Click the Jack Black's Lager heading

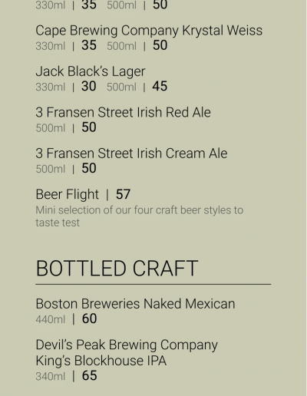[x=91, y=71]
